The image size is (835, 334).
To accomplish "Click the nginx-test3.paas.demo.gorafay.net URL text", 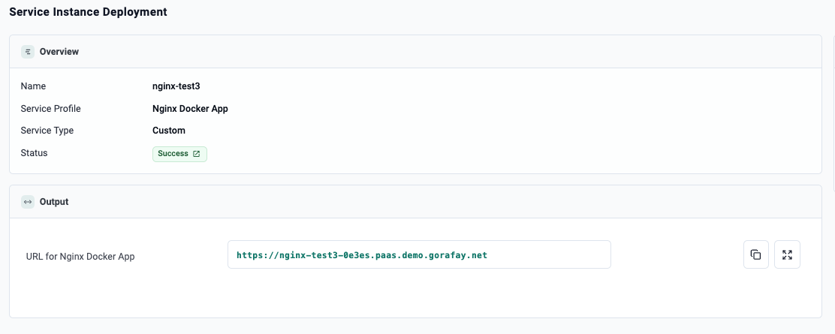I will [361, 255].
